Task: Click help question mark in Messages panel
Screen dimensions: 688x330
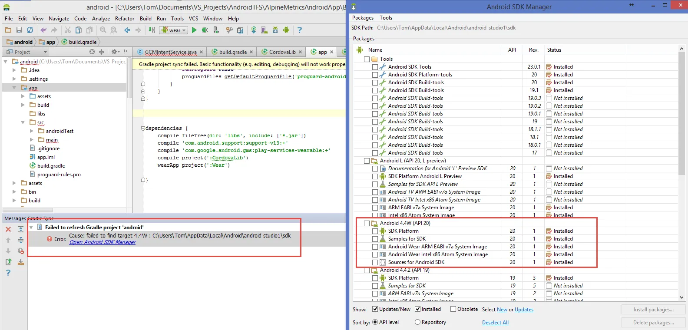Action: [x=8, y=273]
